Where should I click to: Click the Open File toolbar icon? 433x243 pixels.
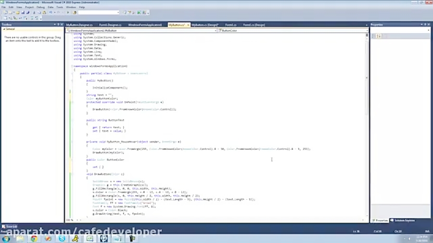coord(18,12)
